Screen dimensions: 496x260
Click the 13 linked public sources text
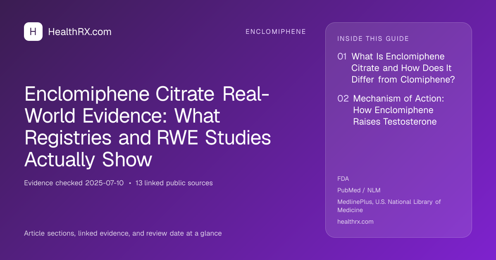point(174,183)
